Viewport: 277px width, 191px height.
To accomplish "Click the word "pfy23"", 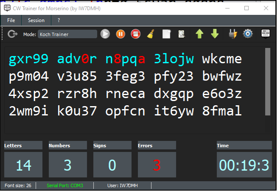I will click(174, 76).
